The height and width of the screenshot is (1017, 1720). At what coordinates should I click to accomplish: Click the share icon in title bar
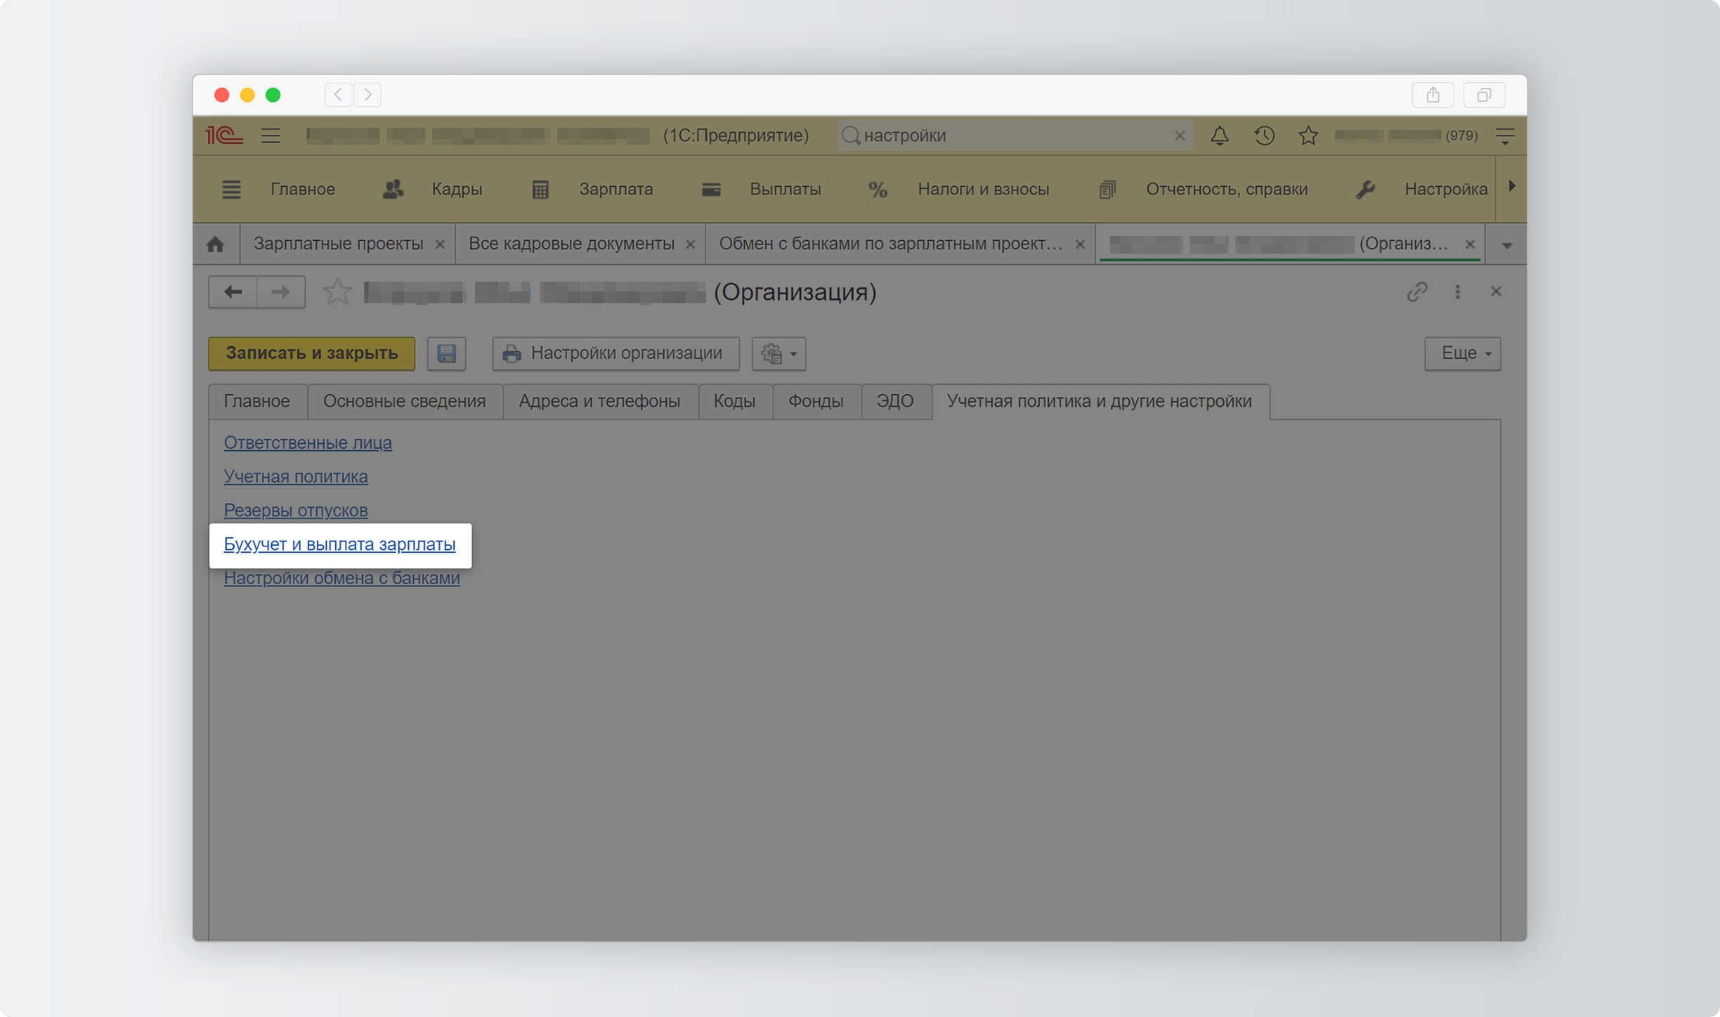pyautogui.click(x=1433, y=95)
